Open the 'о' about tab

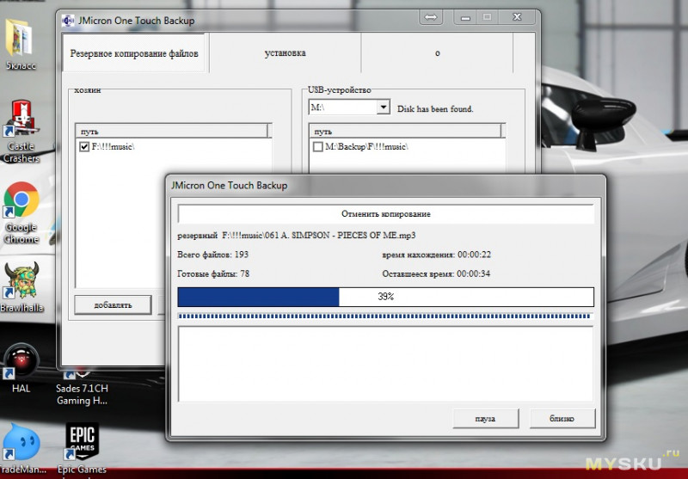coord(437,53)
